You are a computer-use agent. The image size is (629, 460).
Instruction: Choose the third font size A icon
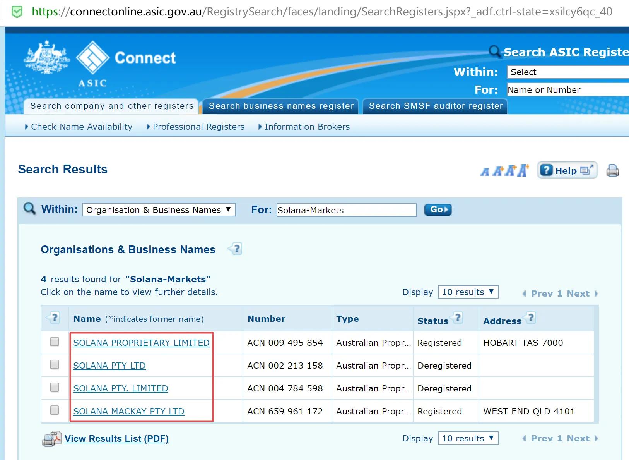point(511,170)
